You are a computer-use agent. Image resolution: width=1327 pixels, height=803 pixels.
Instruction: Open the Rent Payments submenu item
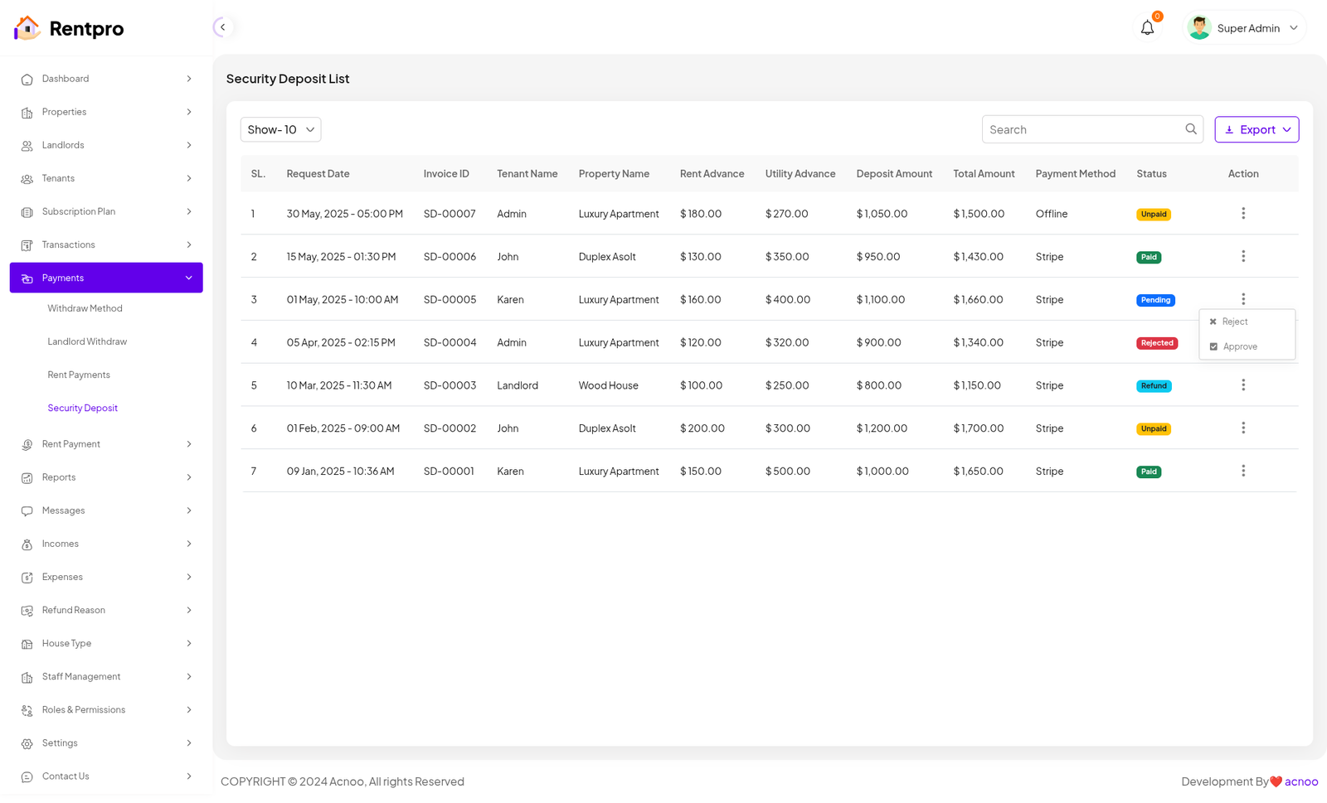79,375
